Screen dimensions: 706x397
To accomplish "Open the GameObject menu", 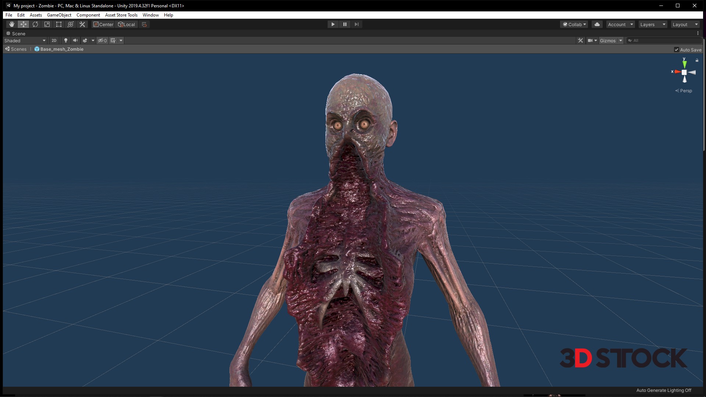I will pos(59,15).
